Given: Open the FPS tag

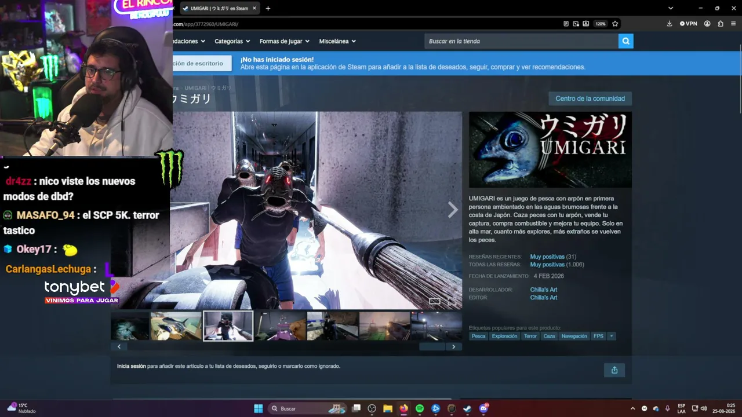Looking at the screenshot, I should click(x=598, y=336).
